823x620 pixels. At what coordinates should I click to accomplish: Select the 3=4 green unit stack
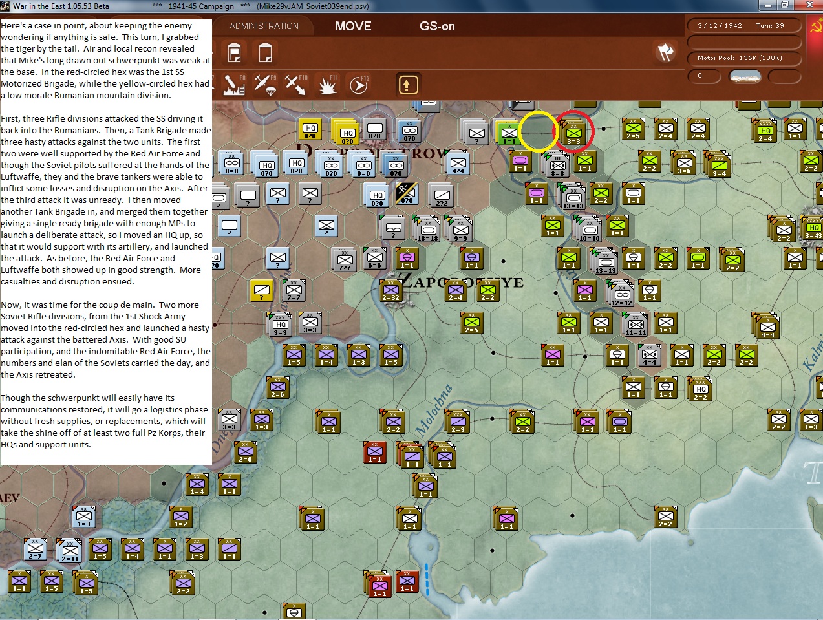click(717, 164)
